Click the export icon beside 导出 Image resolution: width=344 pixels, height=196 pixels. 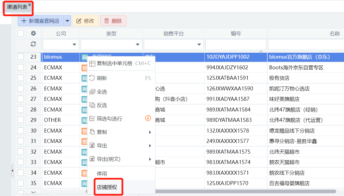pyautogui.click(x=92, y=145)
